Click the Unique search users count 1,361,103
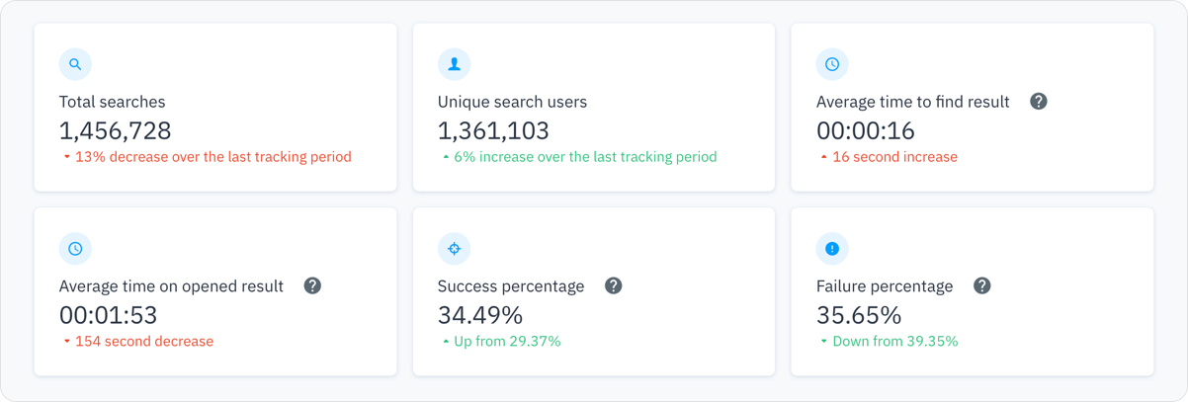Screen dimensions: 1188x402 pyautogui.click(x=493, y=130)
